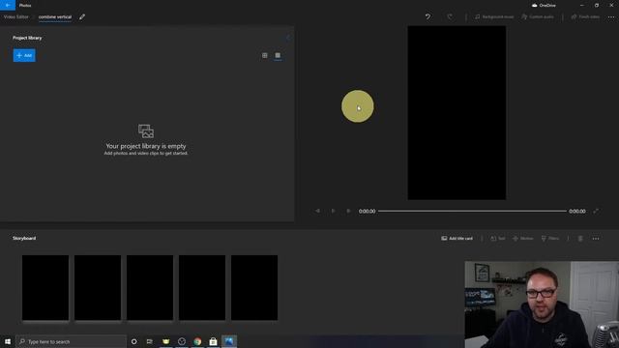This screenshot has height=348, width=619.
Task: Select the 'combine vertical' project title
Action: point(55,17)
